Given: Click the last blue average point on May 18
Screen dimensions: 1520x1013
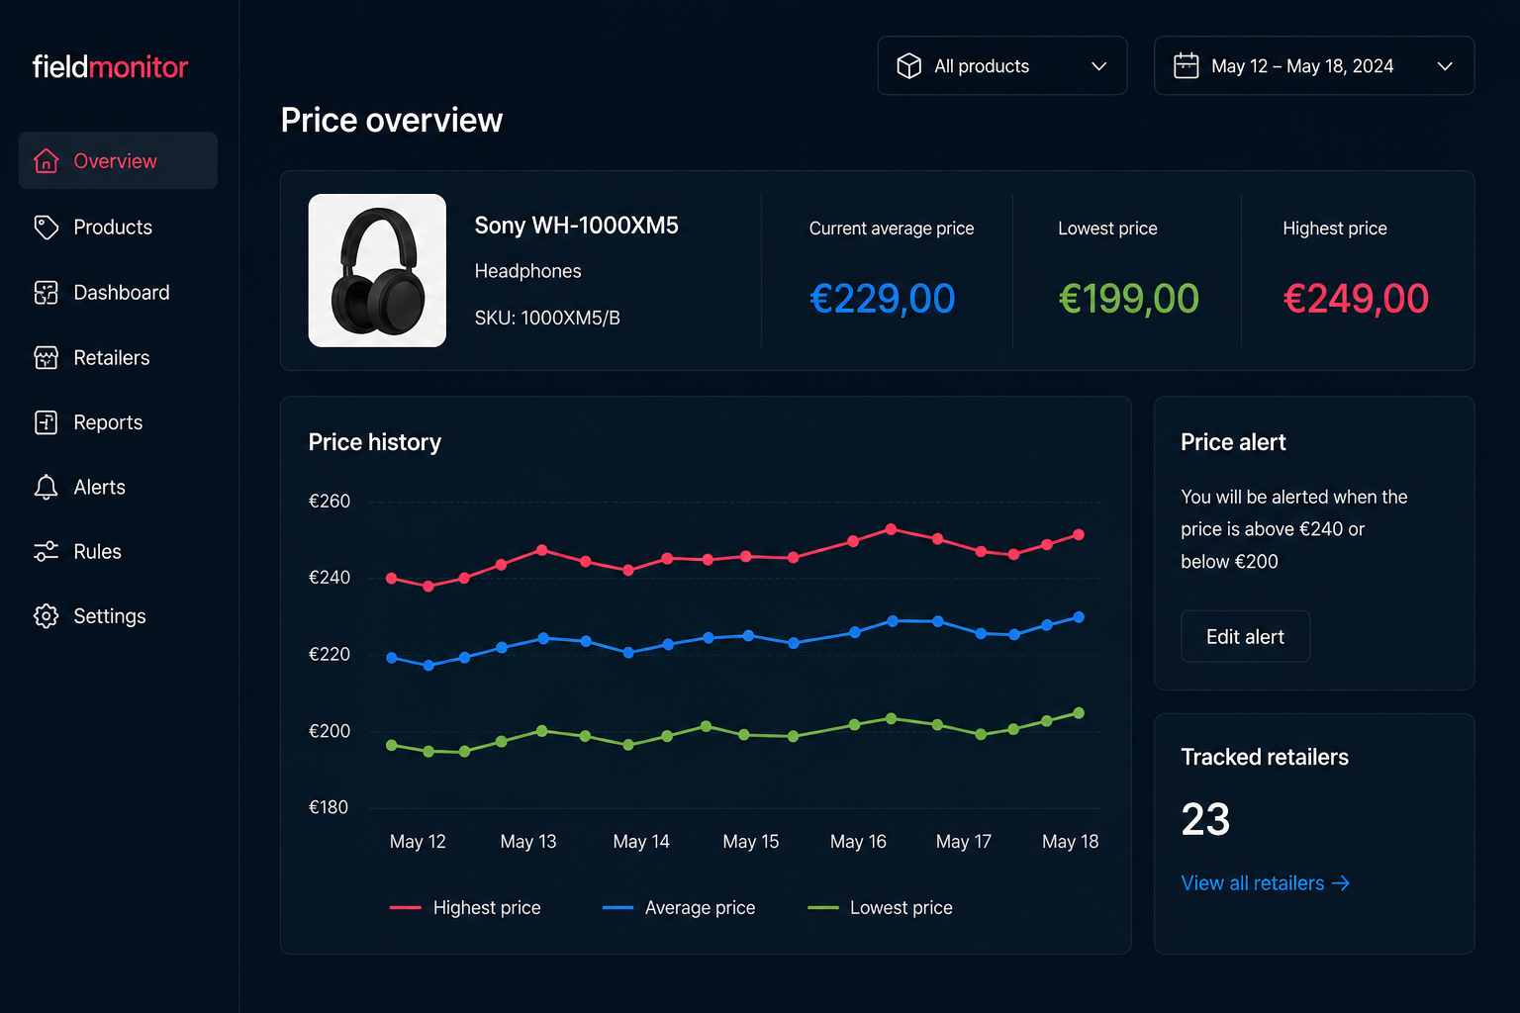Looking at the screenshot, I should click(1079, 617).
